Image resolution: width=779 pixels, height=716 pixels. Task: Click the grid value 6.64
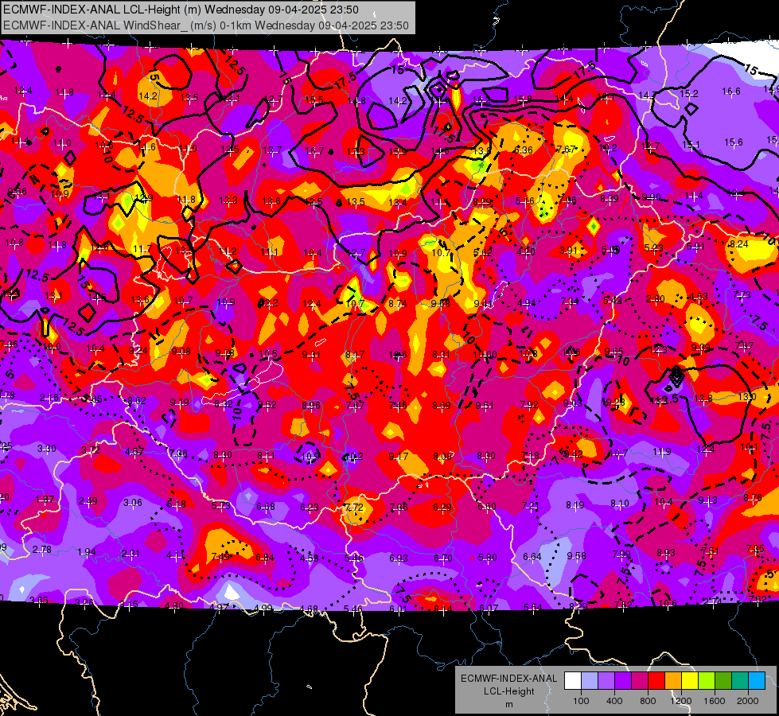coord(532,557)
